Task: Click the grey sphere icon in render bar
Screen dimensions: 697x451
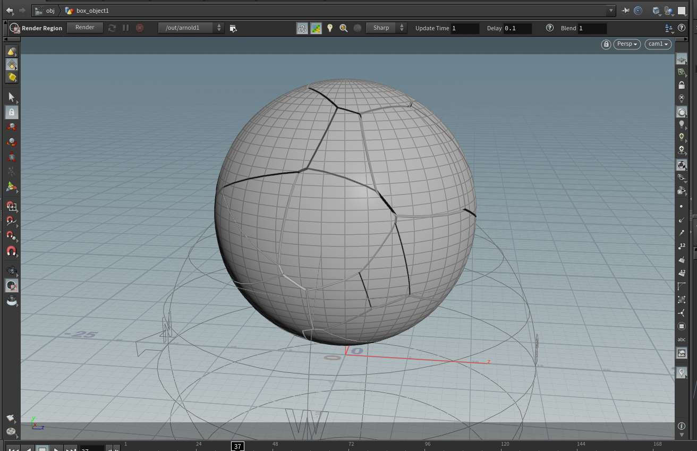Action: 358,28
